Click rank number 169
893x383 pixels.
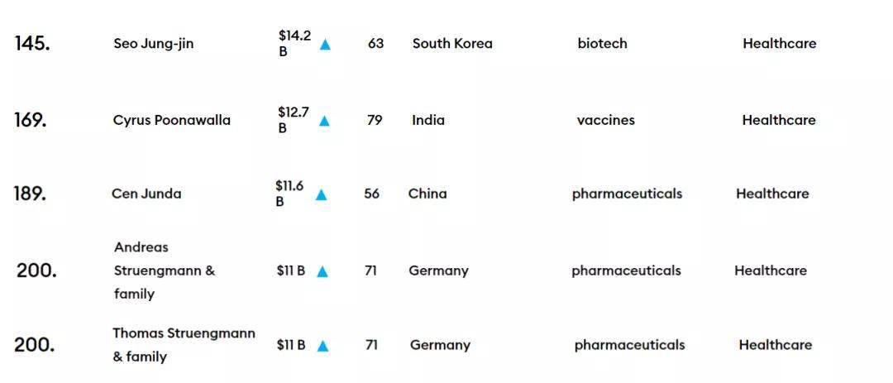(x=31, y=120)
